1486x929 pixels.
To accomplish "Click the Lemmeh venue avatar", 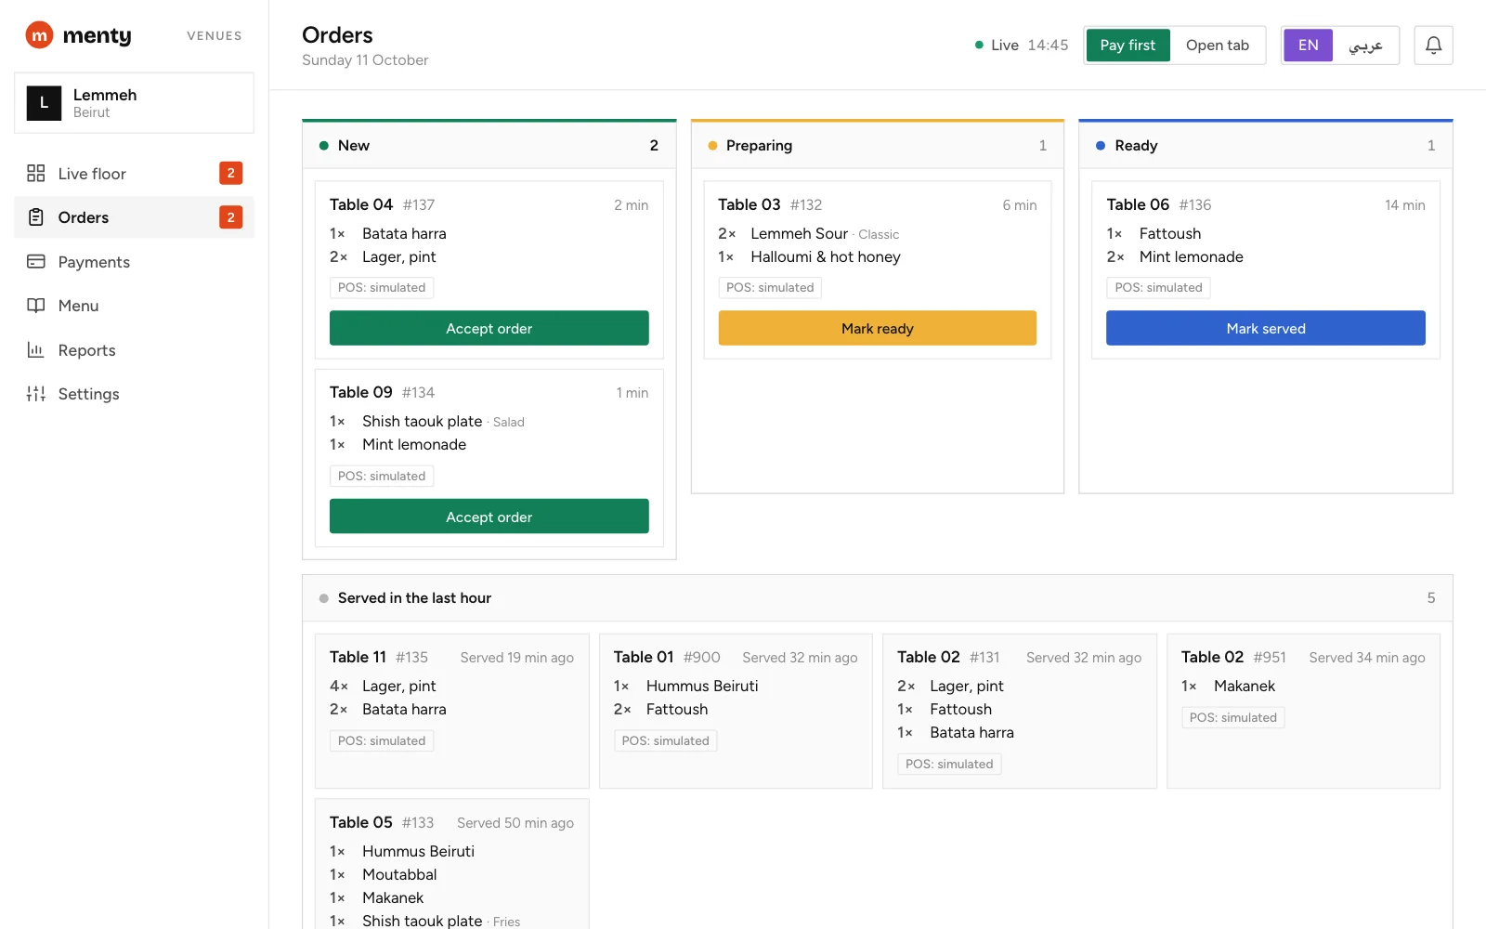I will coord(44,103).
